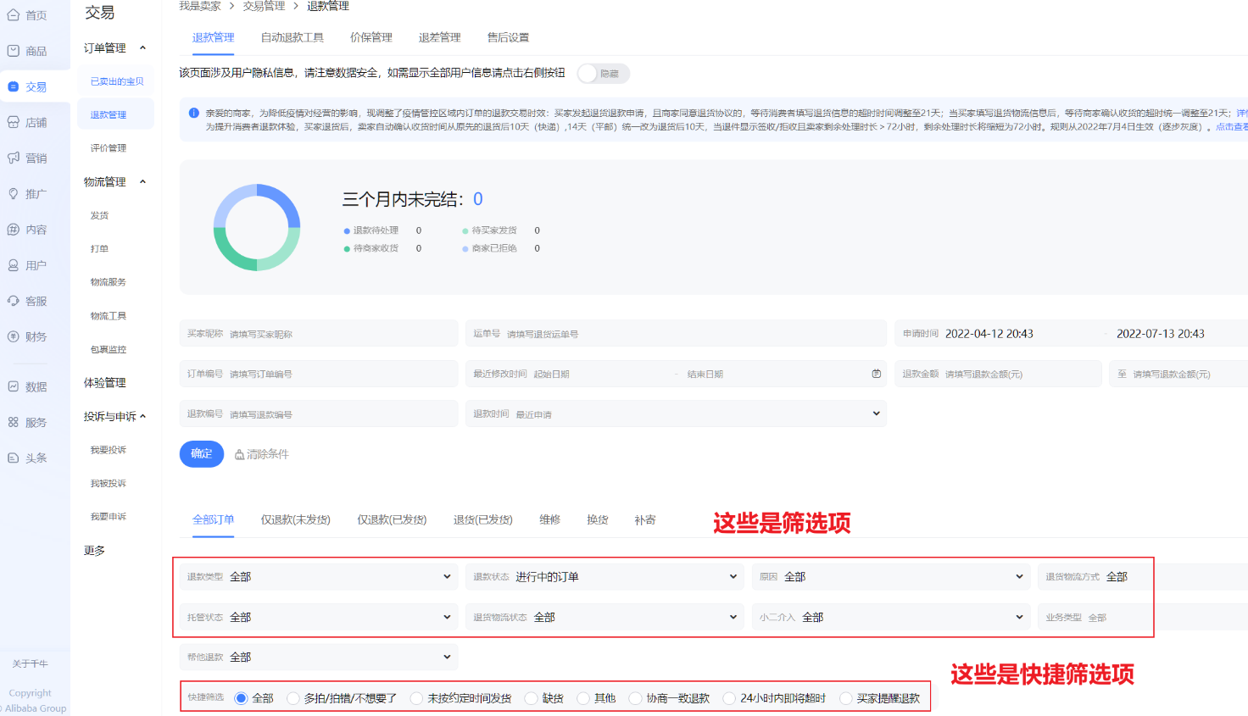Open the 退款时间 最近申请 dropdown
The height and width of the screenshot is (716, 1248).
(x=676, y=414)
